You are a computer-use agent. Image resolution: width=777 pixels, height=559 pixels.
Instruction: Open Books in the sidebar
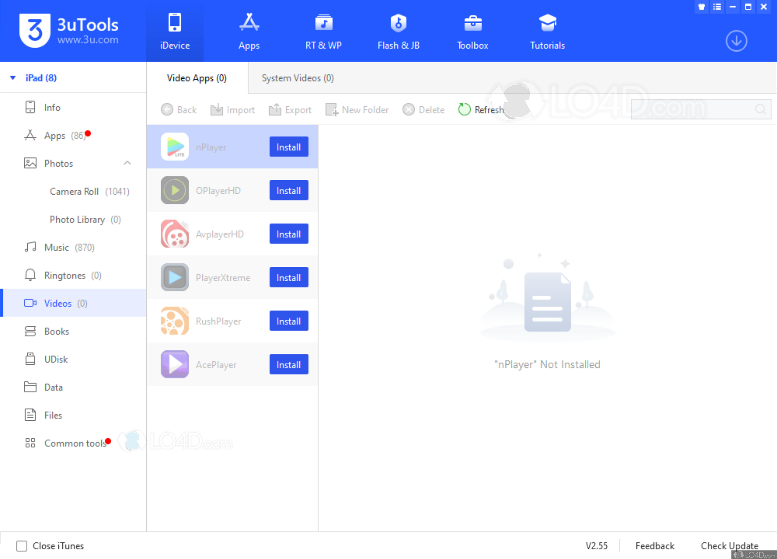pyautogui.click(x=73, y=331)
